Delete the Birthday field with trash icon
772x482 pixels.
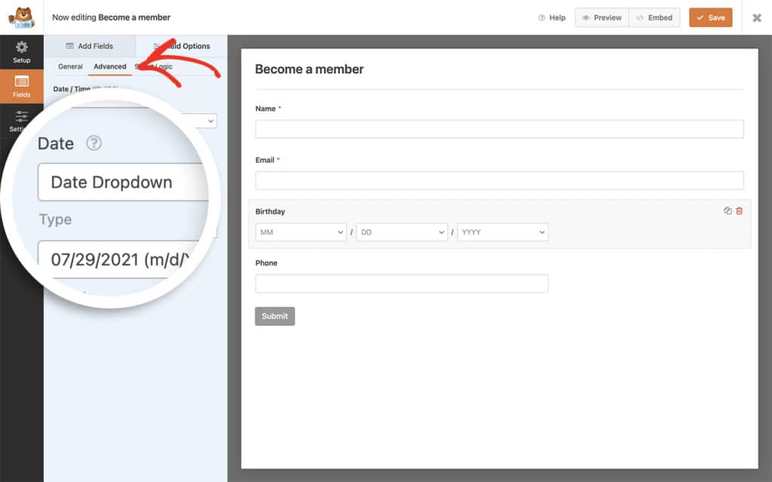pos(739,211)
